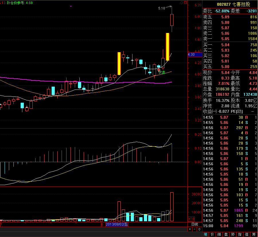Click the 0 reset zoom button
This screenshot has height=237, width=258.
[199, 229]
